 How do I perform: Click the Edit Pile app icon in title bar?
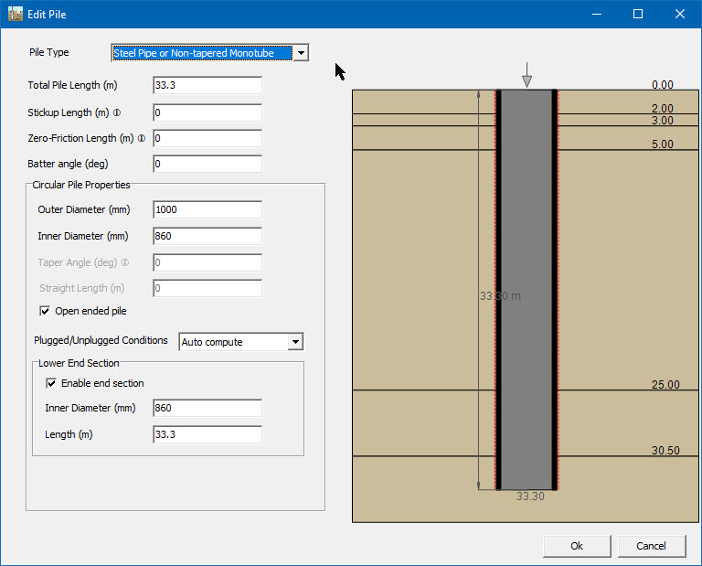pos(16,14)
